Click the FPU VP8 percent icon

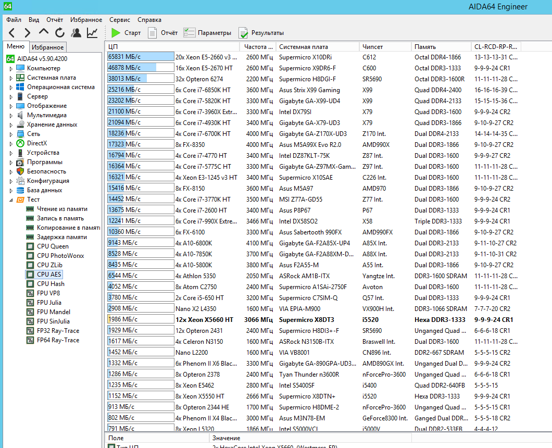tap(30, 293)
